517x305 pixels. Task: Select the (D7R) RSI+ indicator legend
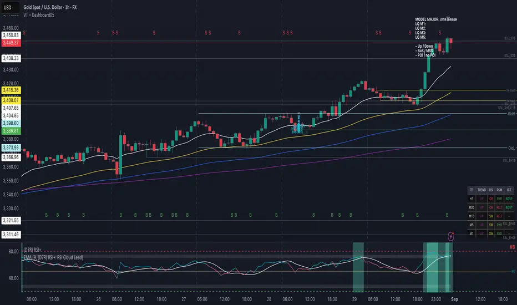coord(33,250)
